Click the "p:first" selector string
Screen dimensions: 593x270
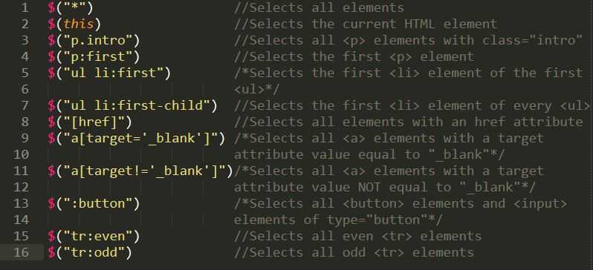[x=97, y=56]
